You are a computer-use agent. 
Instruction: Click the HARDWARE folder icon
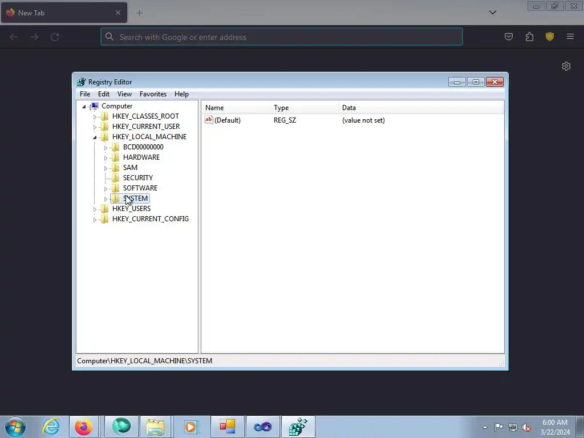click(x=116, y=157)
